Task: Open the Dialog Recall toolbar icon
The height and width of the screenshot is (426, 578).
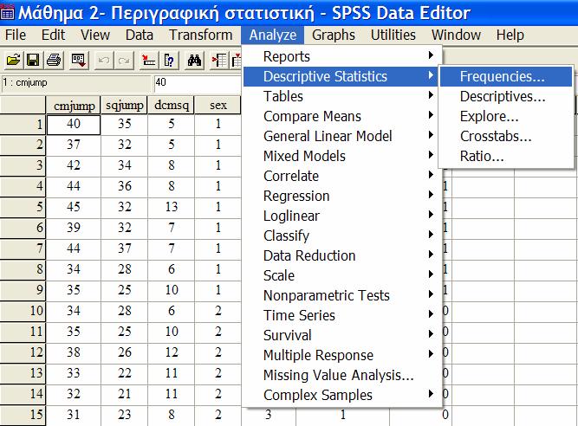Action: tap(79, 60)
